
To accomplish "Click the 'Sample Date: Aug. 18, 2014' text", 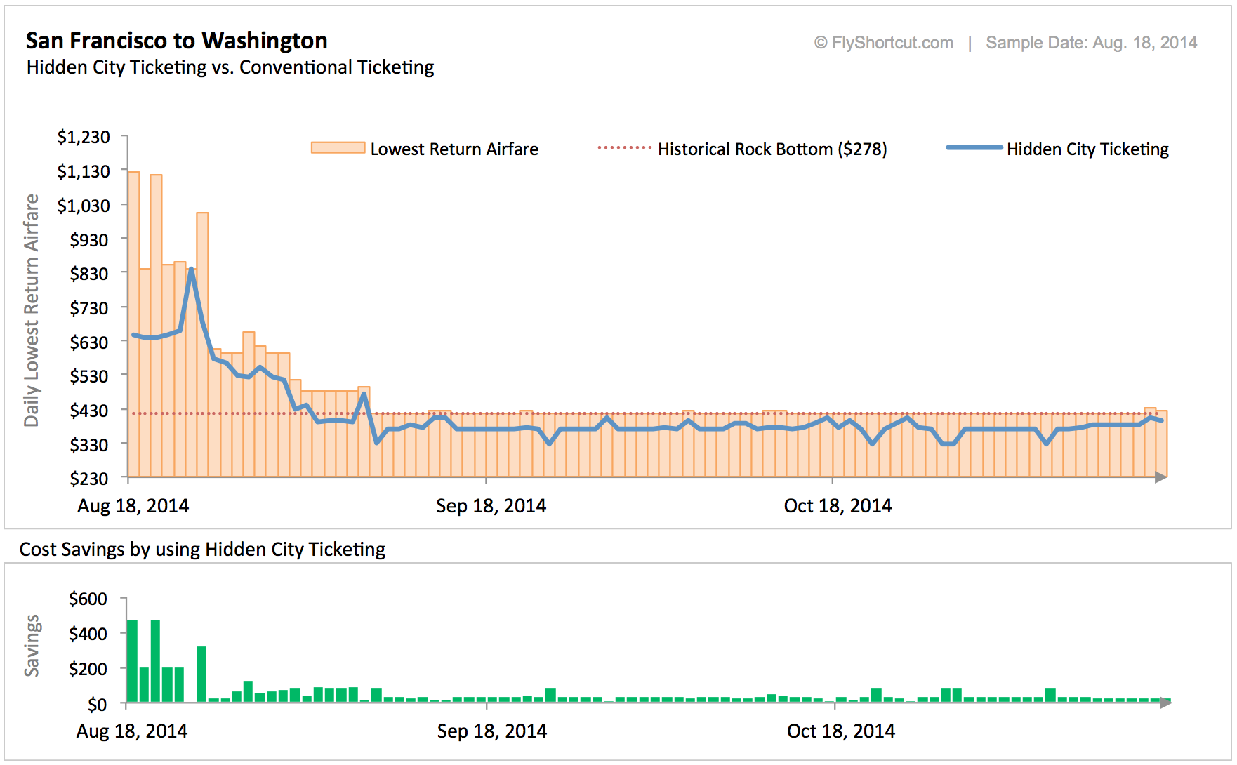I will [1092, 43].
